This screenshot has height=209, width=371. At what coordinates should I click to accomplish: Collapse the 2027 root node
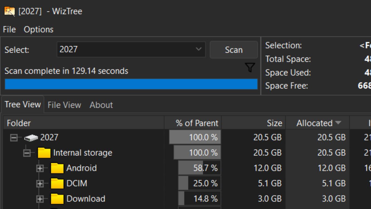click(14, 137)
